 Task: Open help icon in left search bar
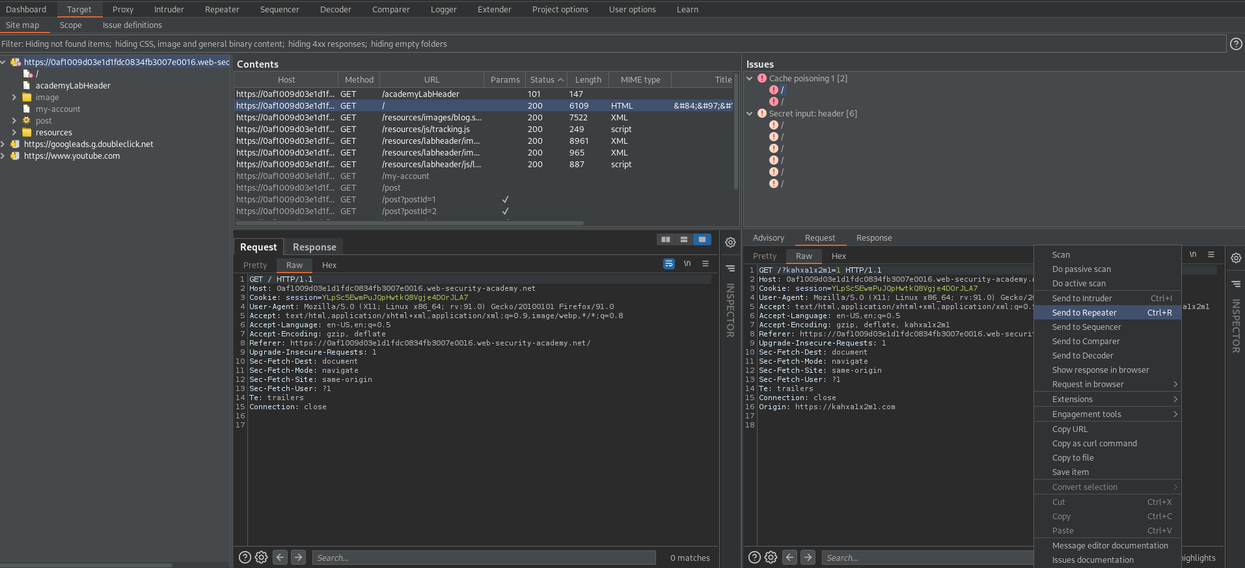pos(245,557)
